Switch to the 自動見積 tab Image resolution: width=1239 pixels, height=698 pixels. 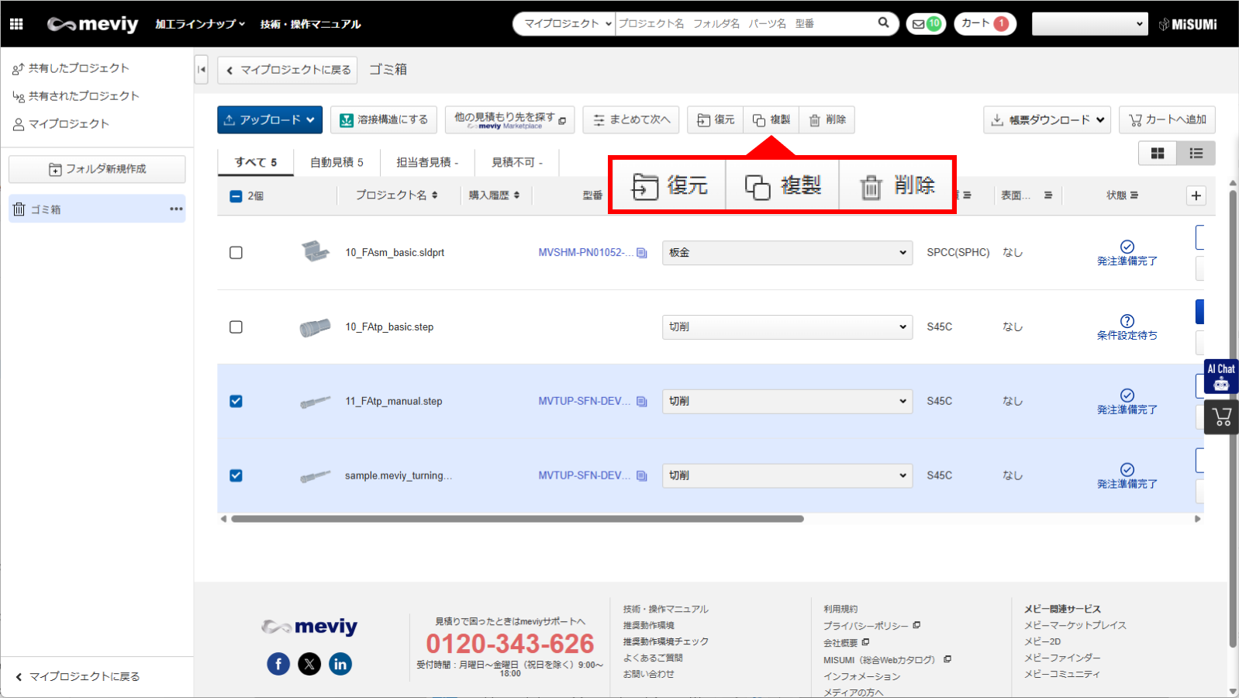click(x=336, y=162)
